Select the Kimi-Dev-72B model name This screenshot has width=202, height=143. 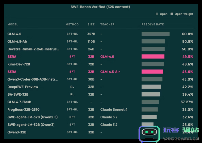tap(19, 64)
